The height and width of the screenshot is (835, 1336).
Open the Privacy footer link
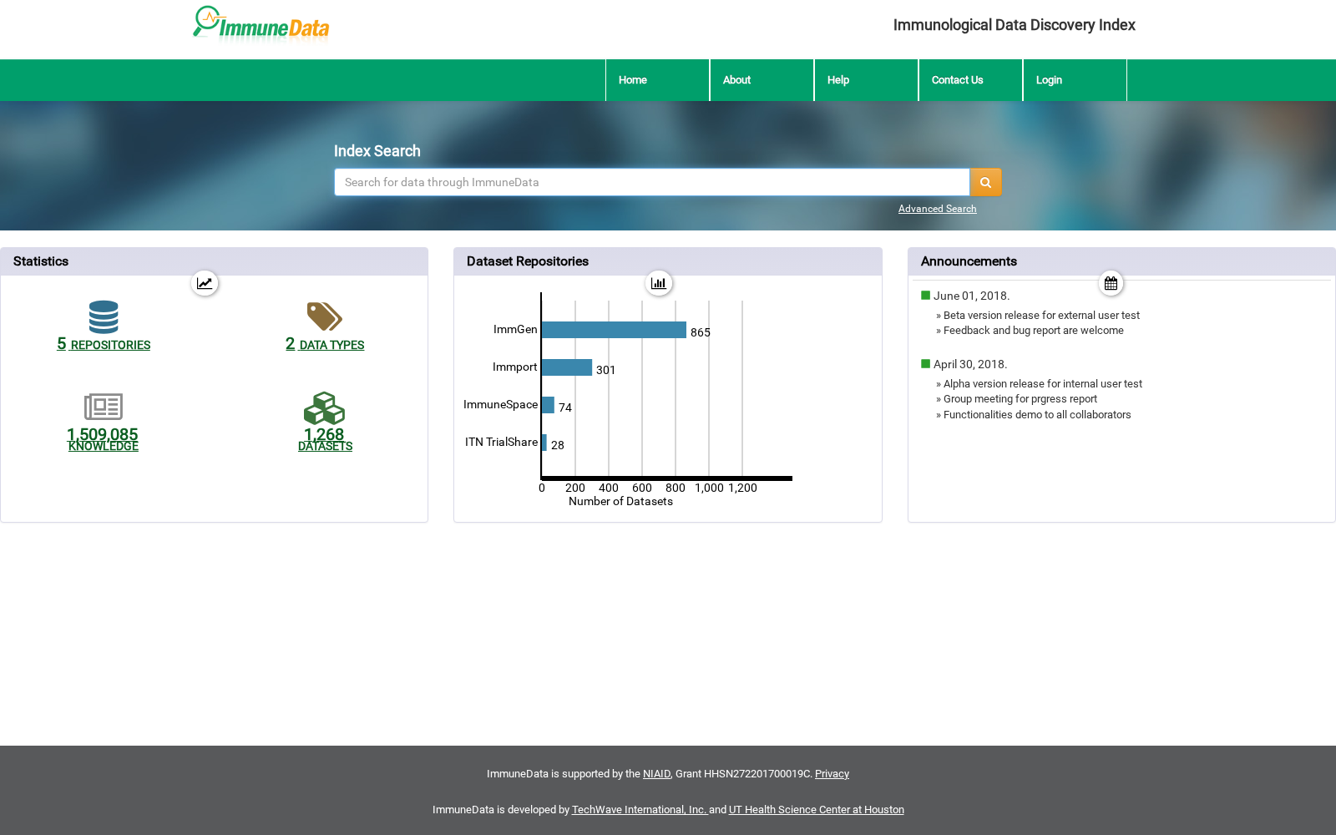point(832,774)
